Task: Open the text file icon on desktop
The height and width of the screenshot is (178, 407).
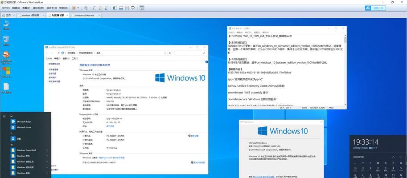Action: (x=6, y=88)
